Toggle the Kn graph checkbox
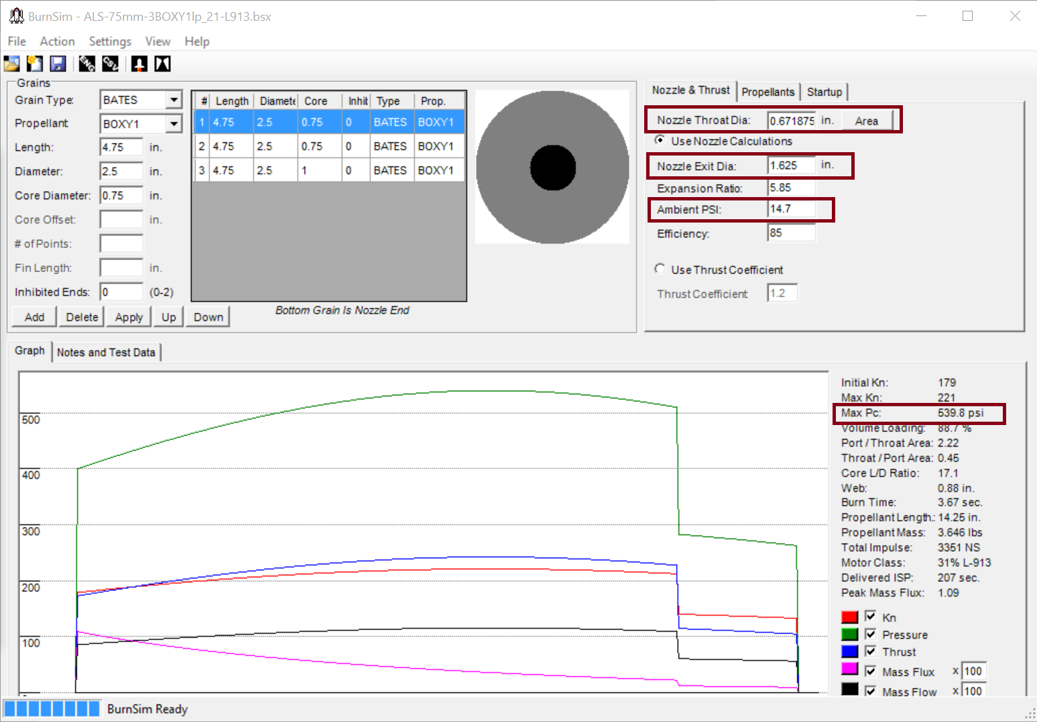The height and width of the screenshot is (722, 1037). tap(871, 616)
